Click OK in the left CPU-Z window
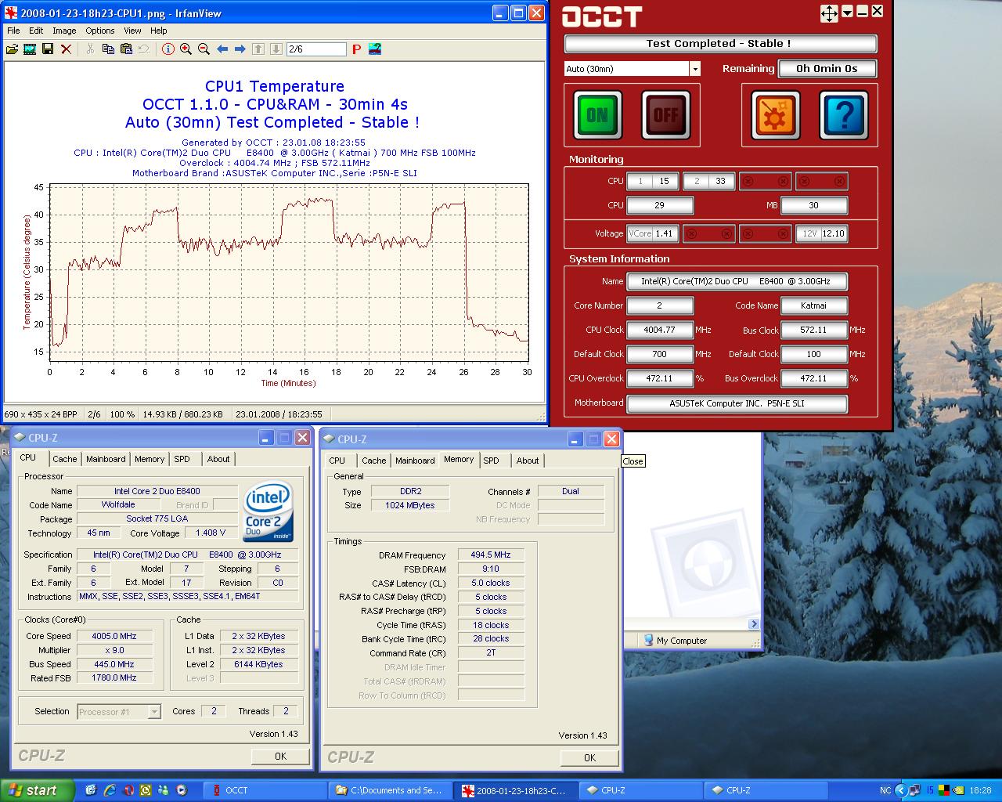The image size is (1002, 802). pyautogui.click(x=280, y=756)
